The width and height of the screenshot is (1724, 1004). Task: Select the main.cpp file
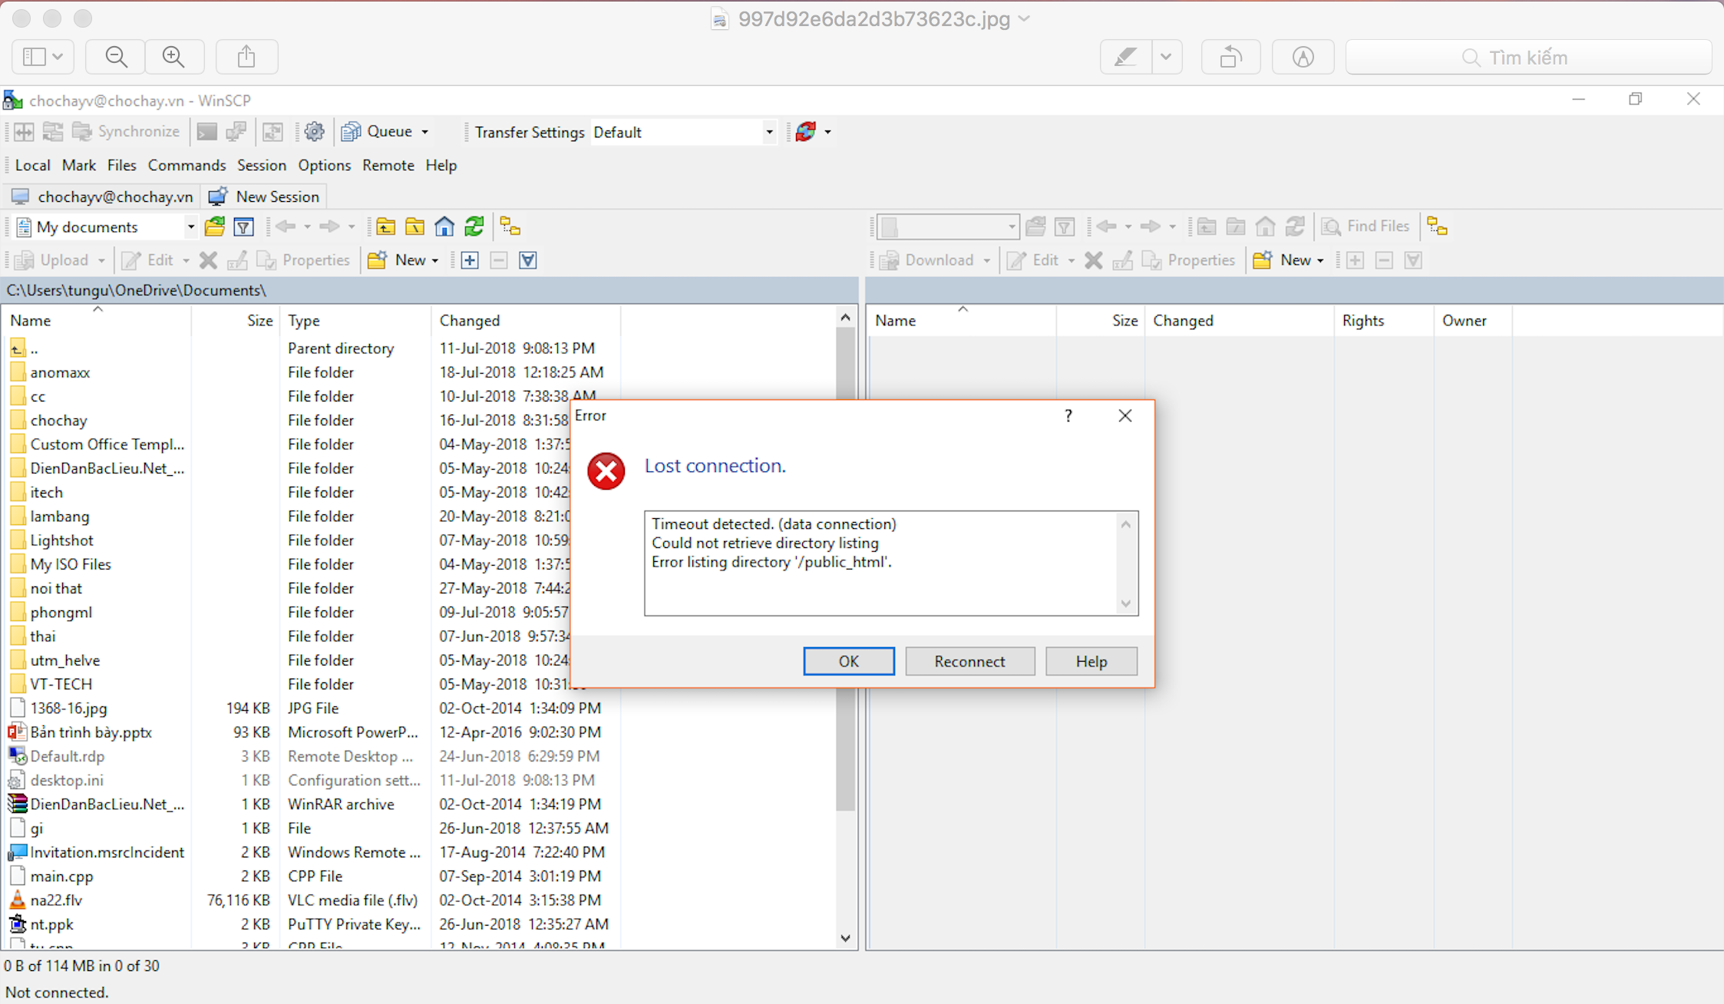(61, 876)
